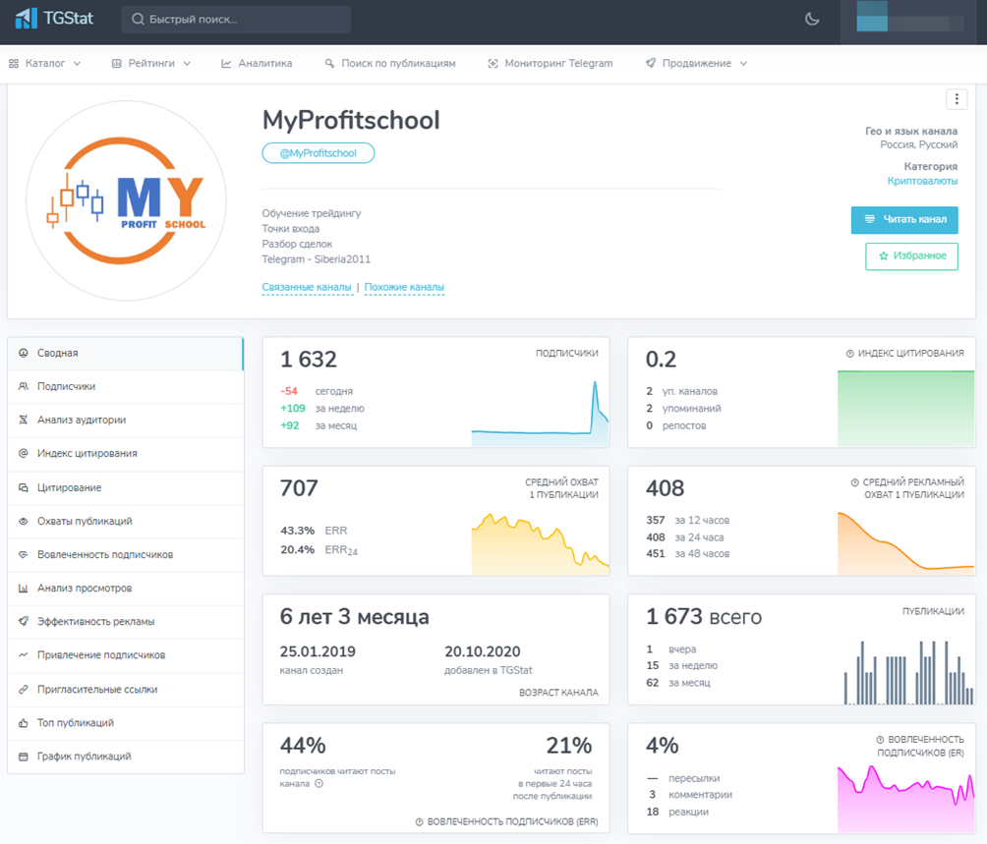Open Вовлеченность подписчиков sidebar item
Image resolution: width=987 pixels, height=844 pixels.
125,555
